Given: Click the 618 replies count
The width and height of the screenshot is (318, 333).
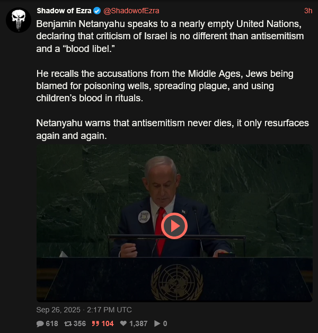Looking at the screenshot, I should [52, 323].
